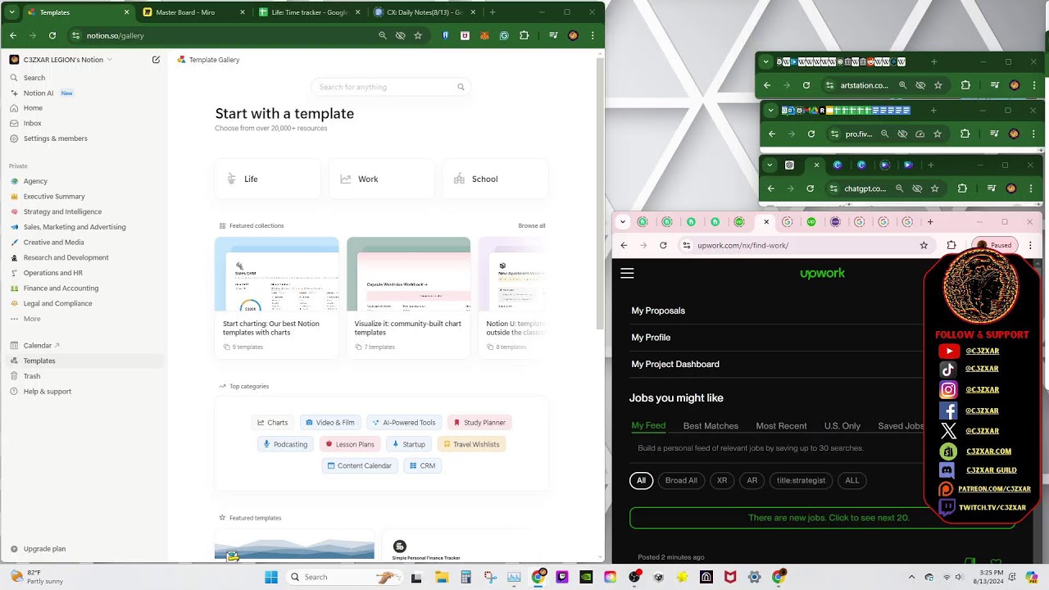1049x590 pixels.
Task: Select the Podcasting category chip
Action: [285, 444]
